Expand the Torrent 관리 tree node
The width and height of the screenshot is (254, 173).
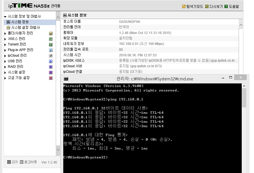pos(5,45)
